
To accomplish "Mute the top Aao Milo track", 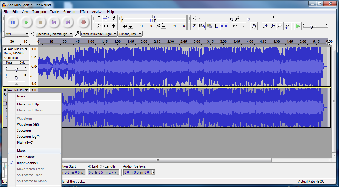I will 9,62.
